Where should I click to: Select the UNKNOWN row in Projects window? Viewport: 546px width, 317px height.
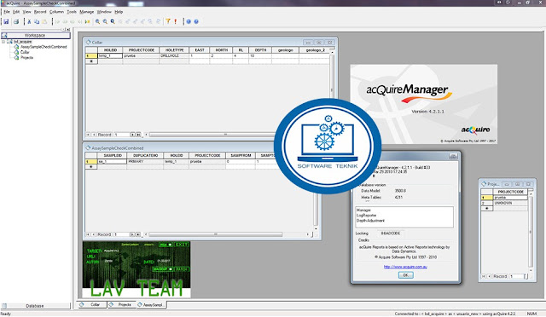tap(504, 203)
